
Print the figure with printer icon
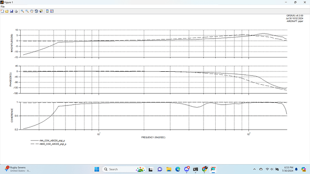[16, 11]
